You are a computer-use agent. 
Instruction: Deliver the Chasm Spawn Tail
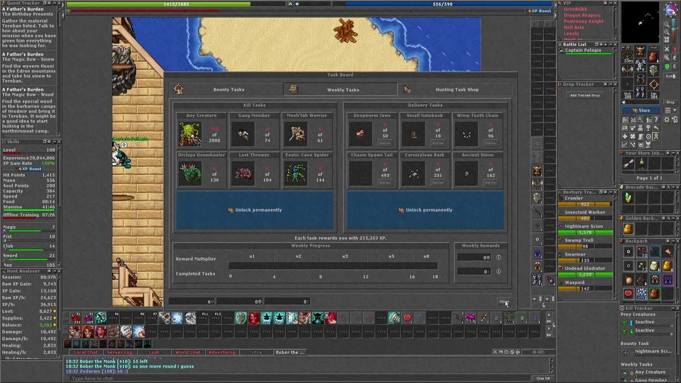coord(385,182)
